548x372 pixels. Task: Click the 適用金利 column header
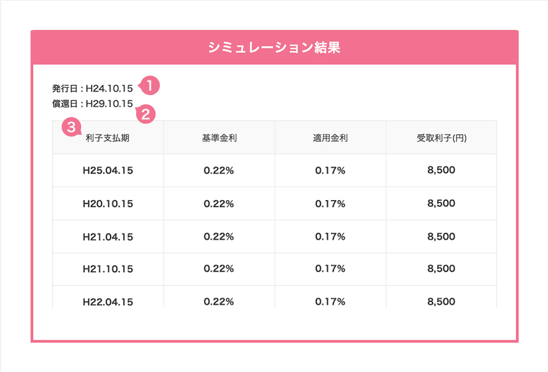pyautogui.click(x=330, y=138)
